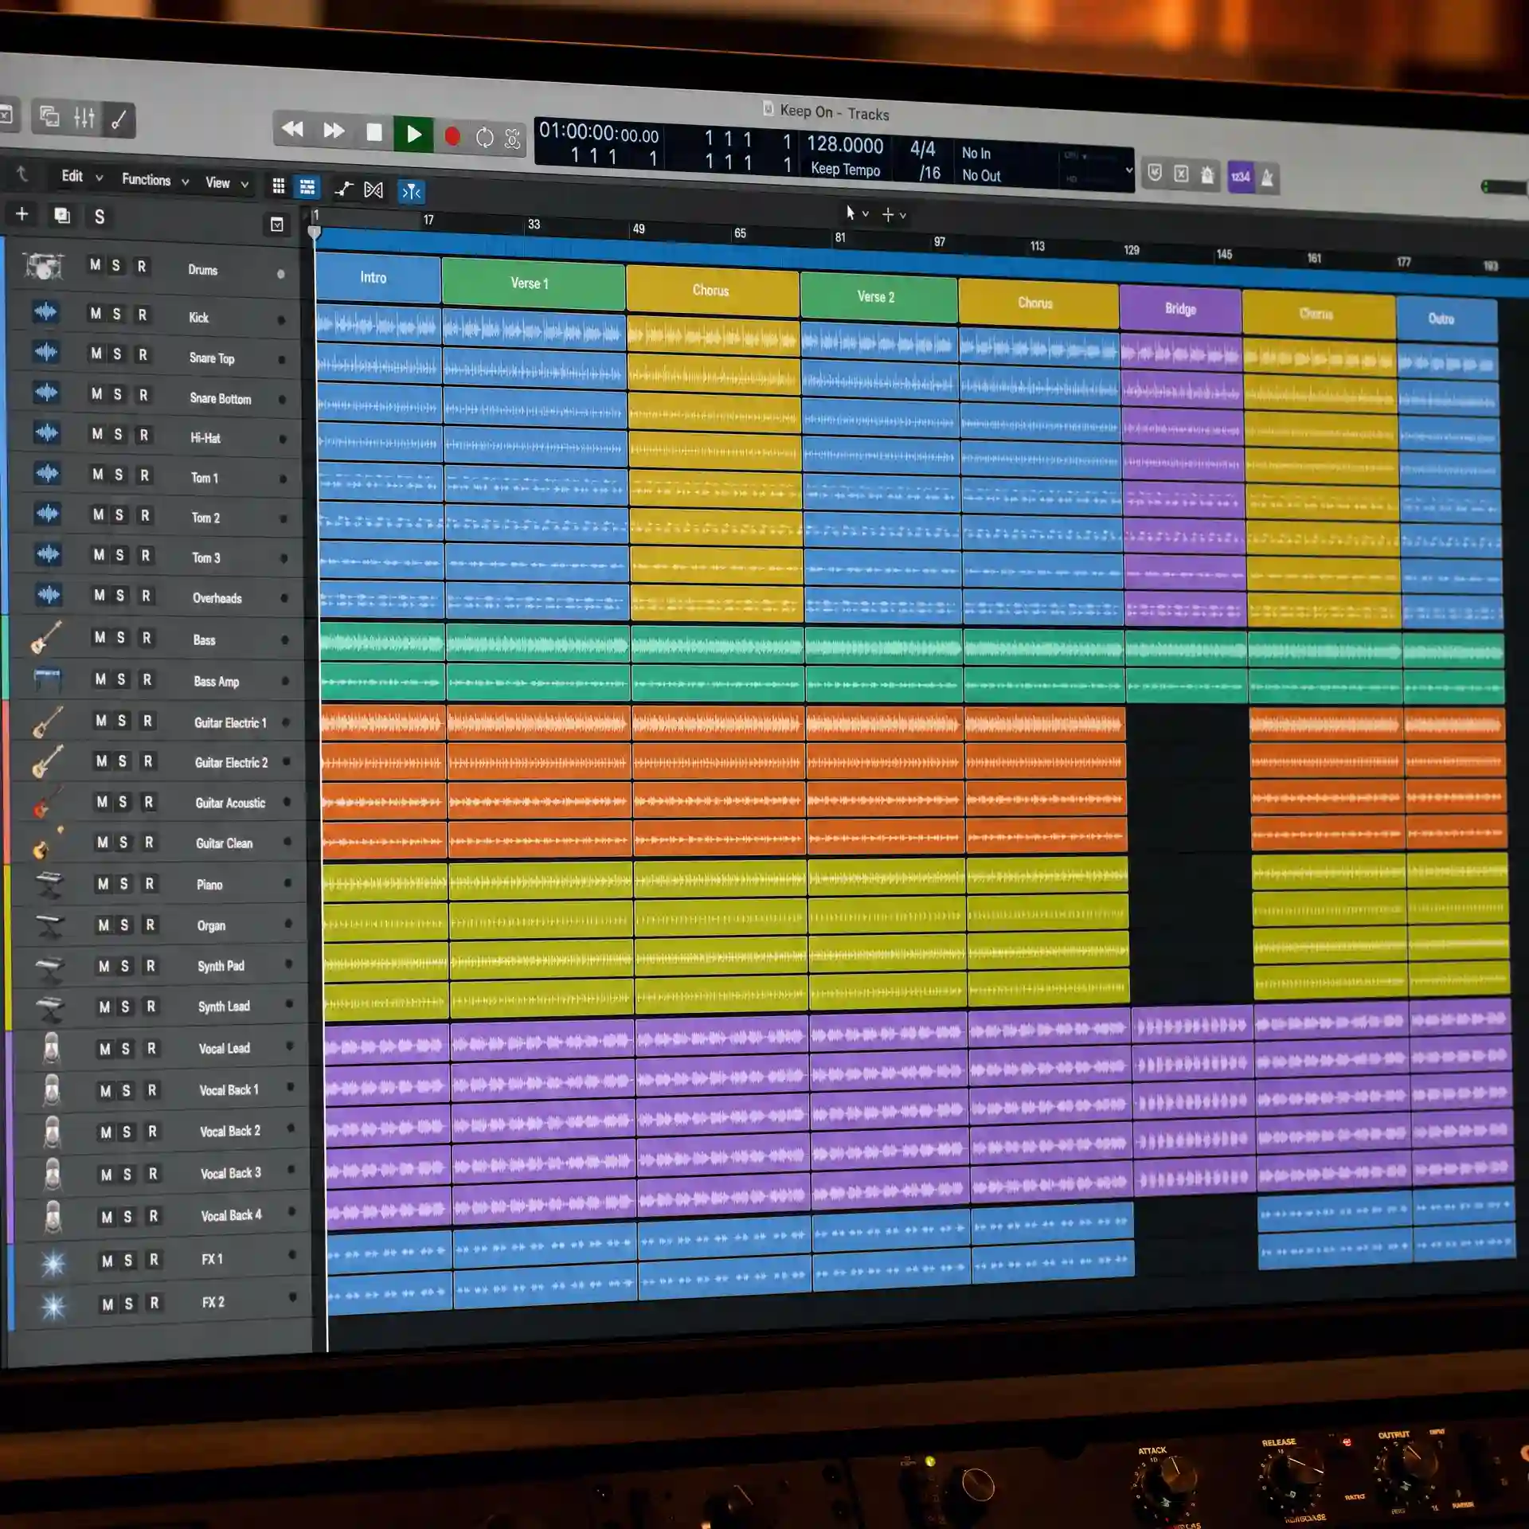
Task: Open the track header dropdown below the View menu
Action: 276,225
